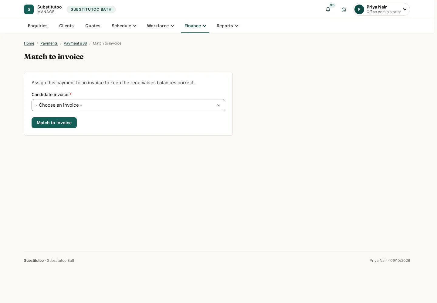Click the Substitutoo Bath footer text
Image resolution: width=437 pixels, height=303 pixels.
click(x=61, y=261)
